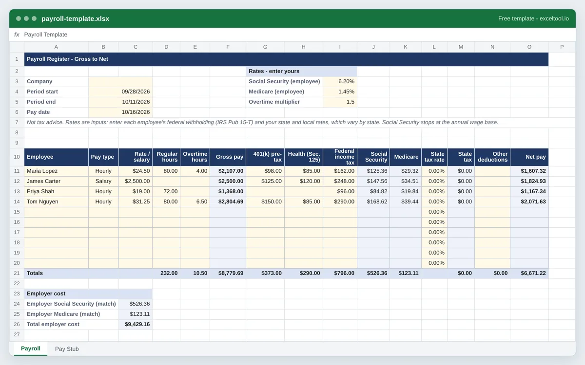Select net pay cell $1,167.34
Viewport: 585px width, 365px height.
[x=529, y=191]
